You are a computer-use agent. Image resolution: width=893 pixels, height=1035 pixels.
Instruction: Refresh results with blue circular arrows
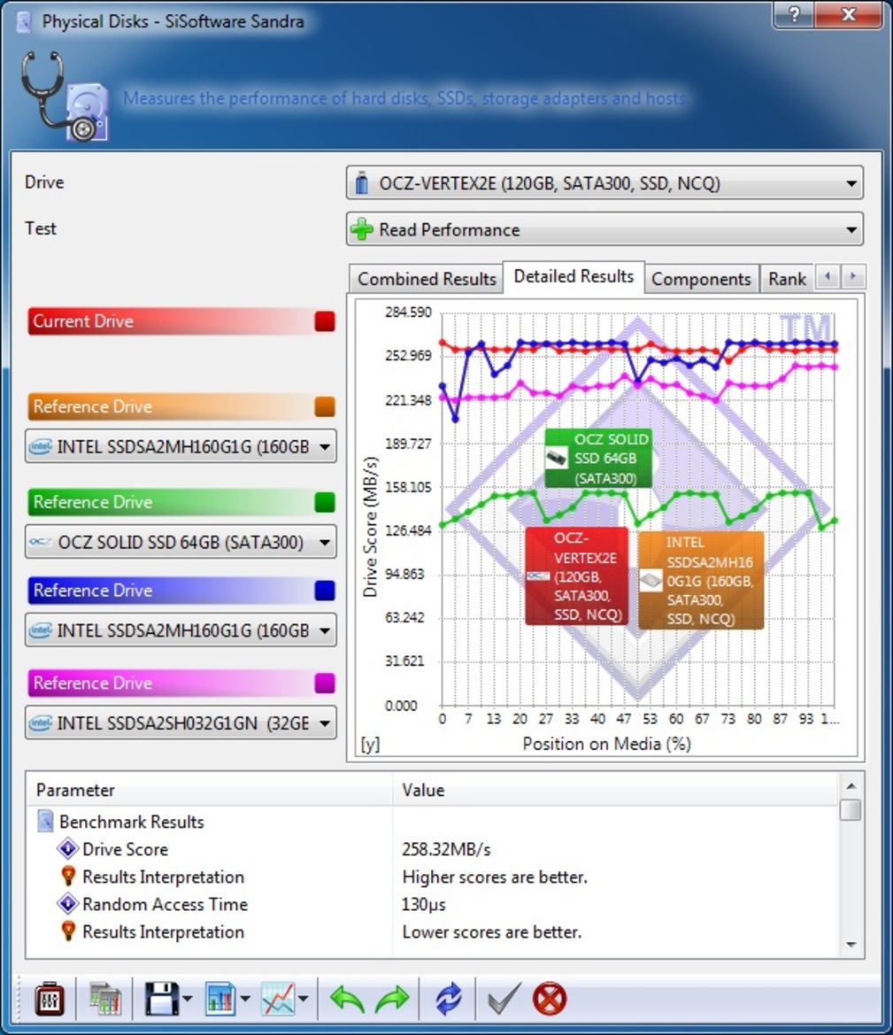click(449, 999)
